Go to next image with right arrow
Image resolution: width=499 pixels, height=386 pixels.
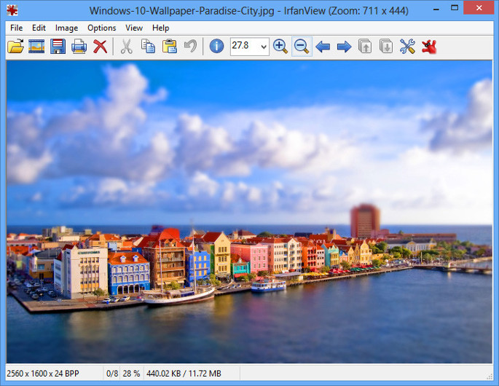tap(344, 47)
